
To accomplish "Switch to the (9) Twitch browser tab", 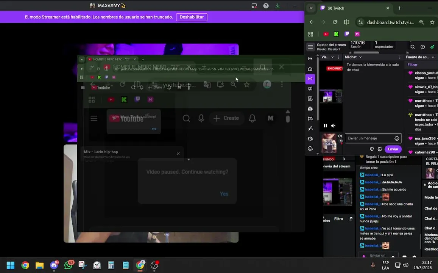I will pos(355,8).
